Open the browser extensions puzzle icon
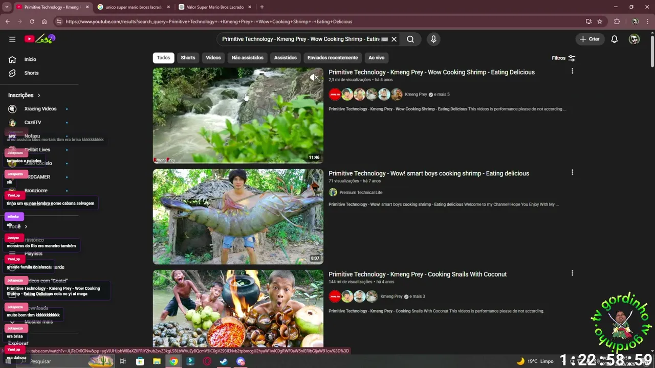The width and height of the screenshot is (655, 368). click(617, 21)
